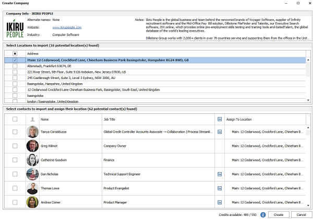Close the Create Company window

[x=310, y=3]
